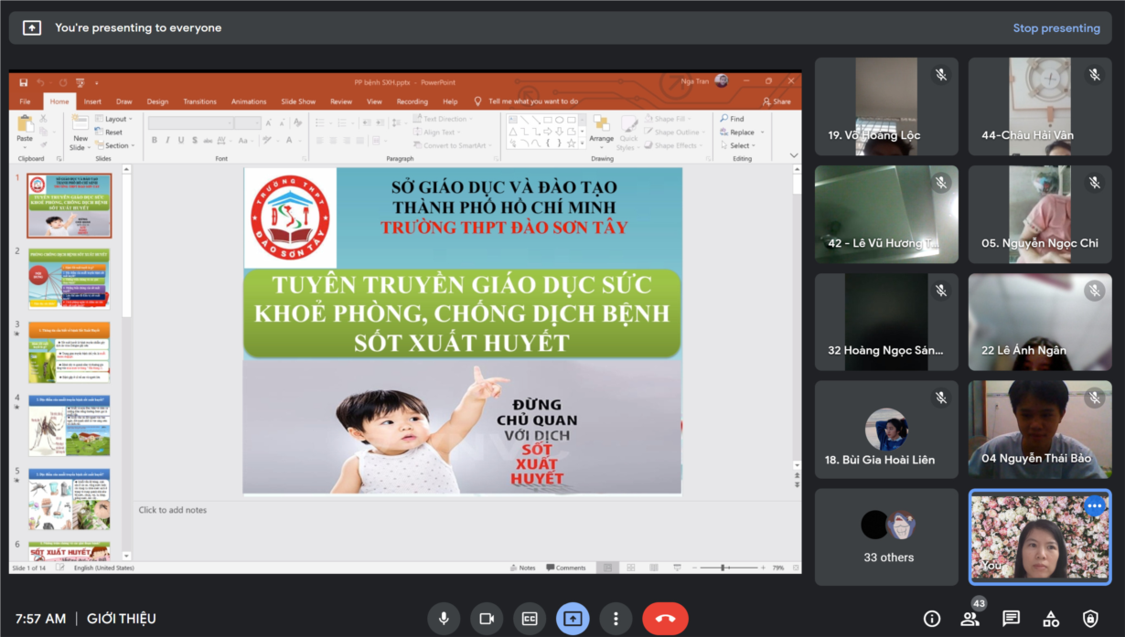Turn off the camera

tap(487, 619)
